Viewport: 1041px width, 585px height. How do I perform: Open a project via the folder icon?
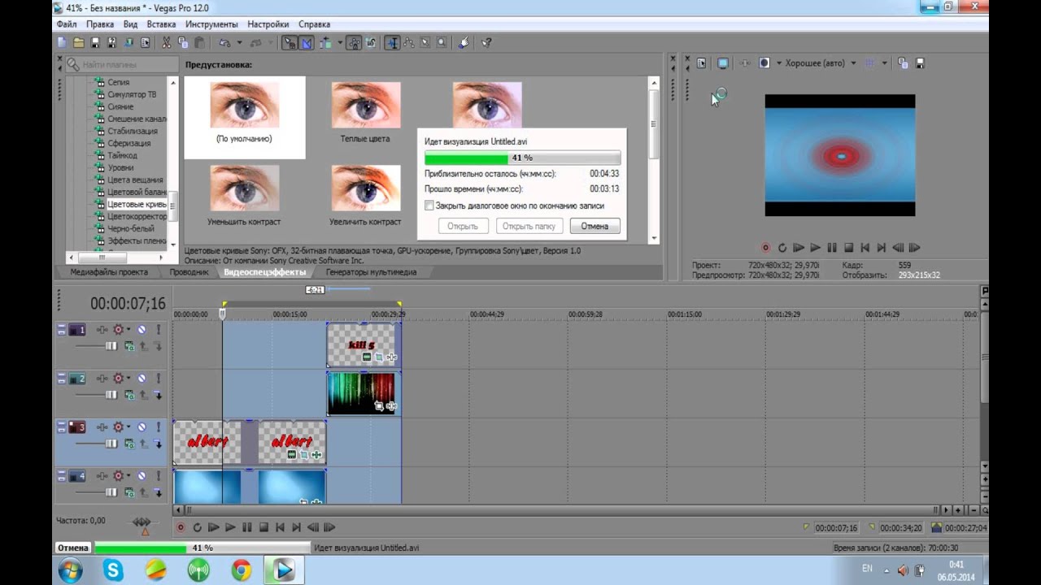coord(79,42)
